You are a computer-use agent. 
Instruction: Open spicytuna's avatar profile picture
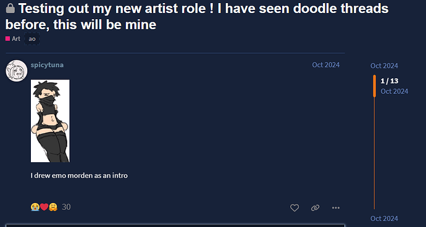point(16,70)
